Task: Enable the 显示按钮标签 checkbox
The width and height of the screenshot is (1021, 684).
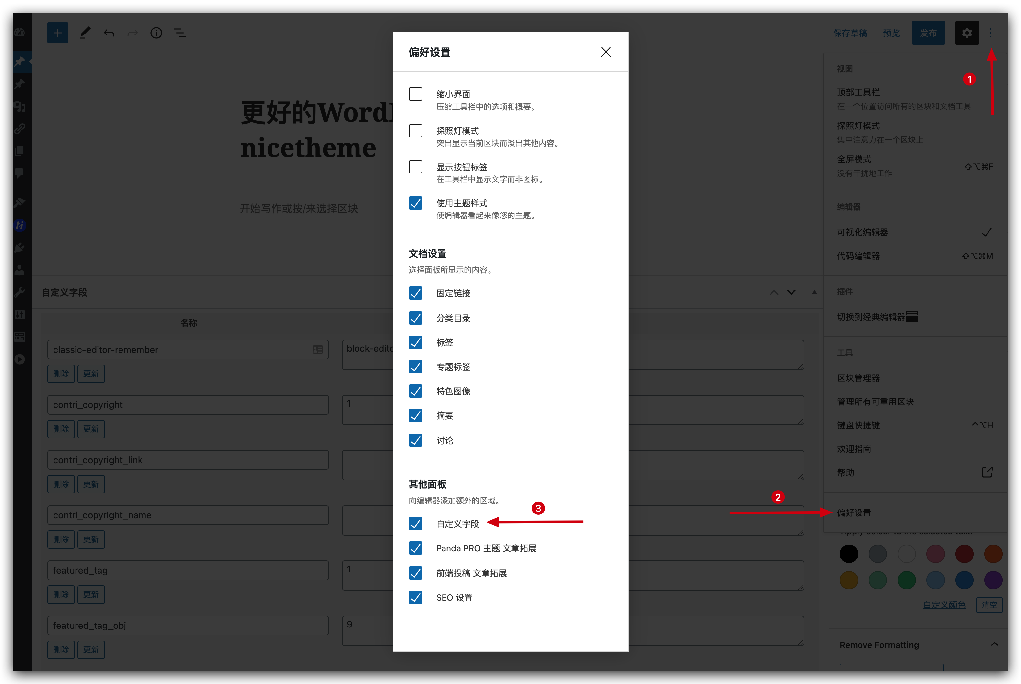Action: pos(416,167)
